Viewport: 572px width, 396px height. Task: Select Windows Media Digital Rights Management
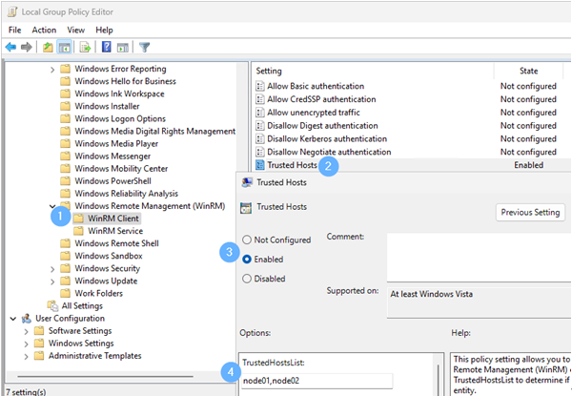click(x=155, y=131)
